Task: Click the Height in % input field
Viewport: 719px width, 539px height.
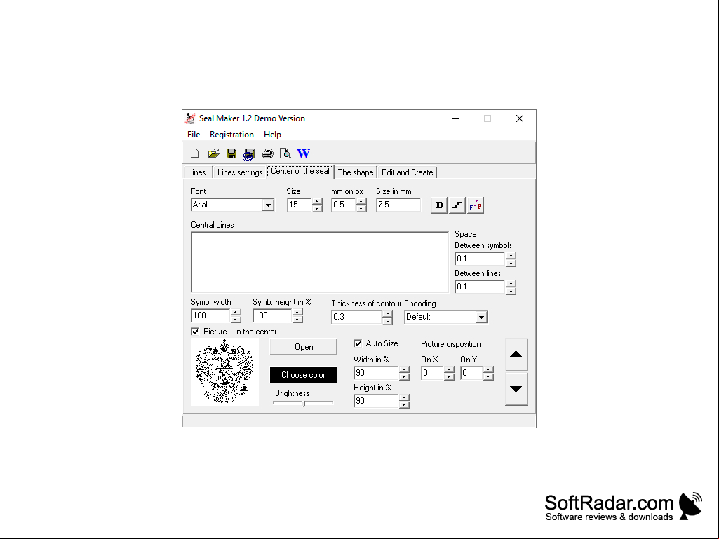Action: point(377,401)
